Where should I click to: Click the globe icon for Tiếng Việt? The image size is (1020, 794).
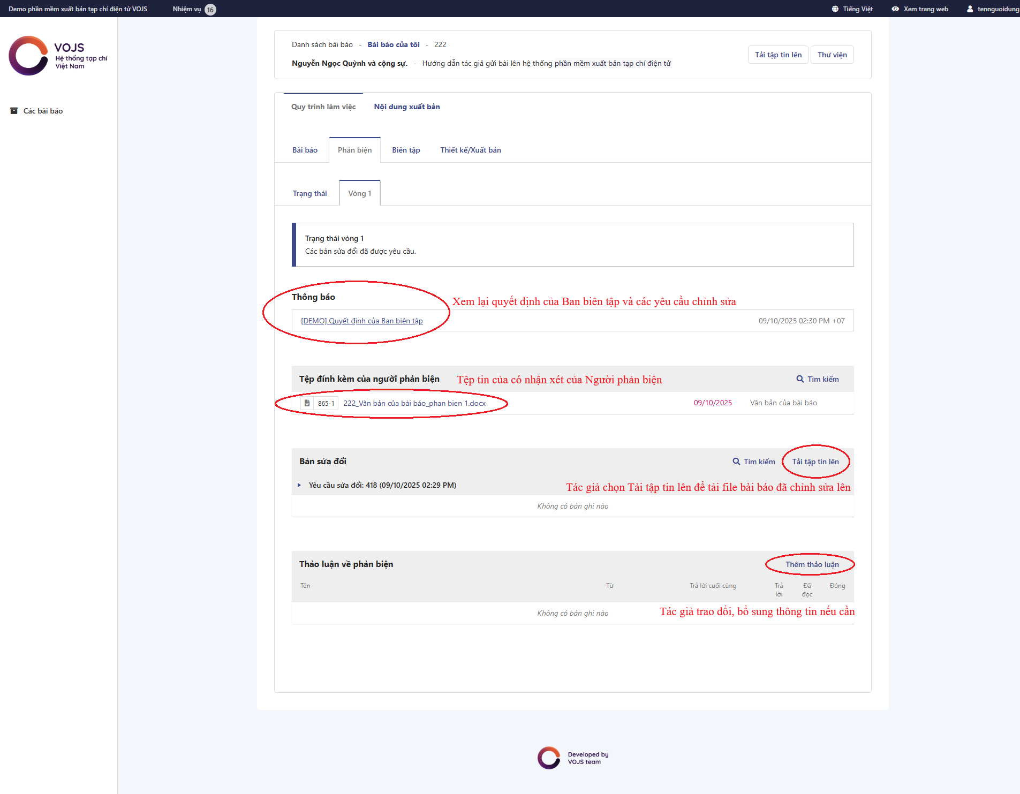pyautogui.click(x=835, y=9)
